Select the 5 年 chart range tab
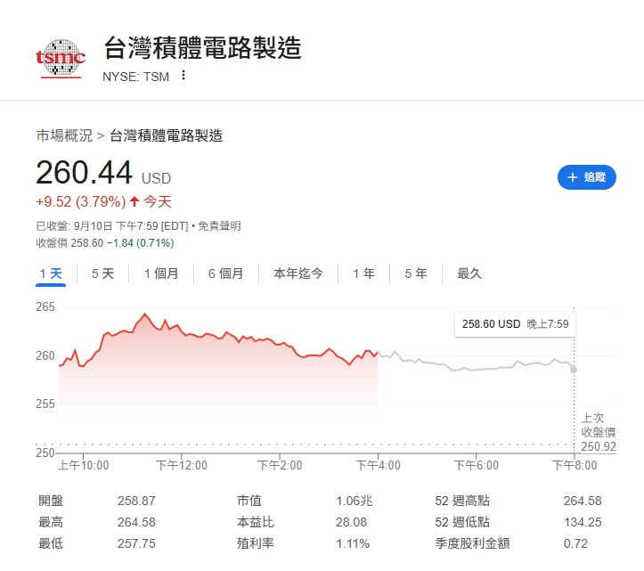644x571 pixels. tap(415, 273)
